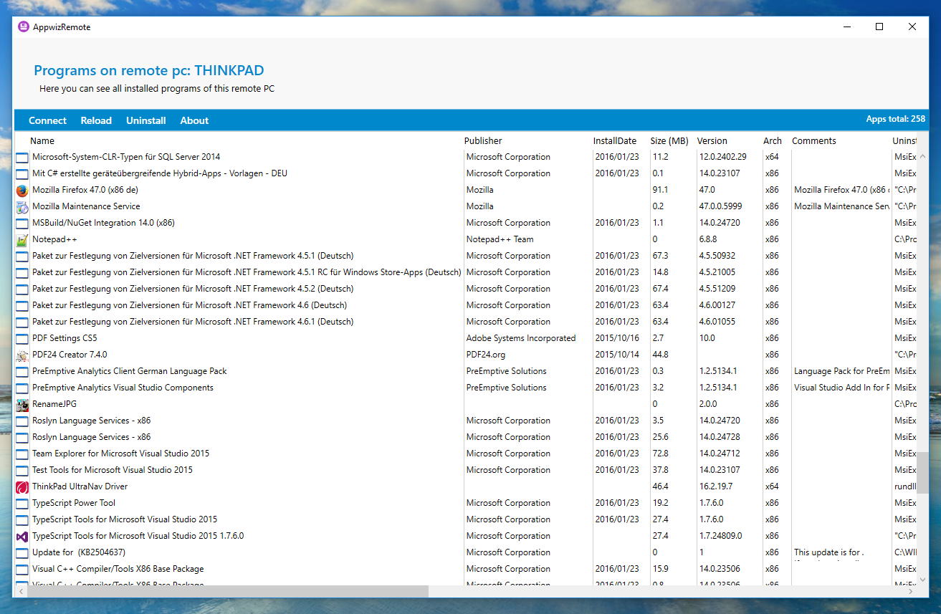The width and height of the screenshot is (941, 614).
Task: Click the Programs on remote pc: THINKPAD heading
Action: click(149, 71)
